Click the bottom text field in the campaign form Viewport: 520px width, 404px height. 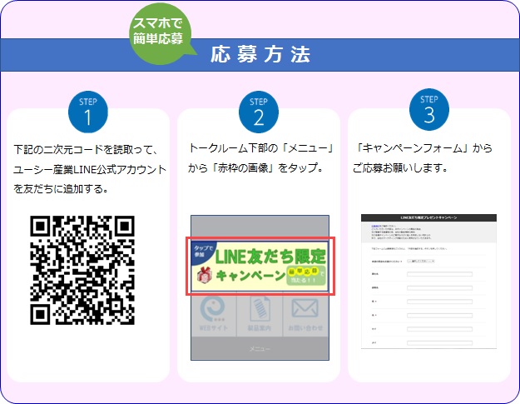click(439, 343)
